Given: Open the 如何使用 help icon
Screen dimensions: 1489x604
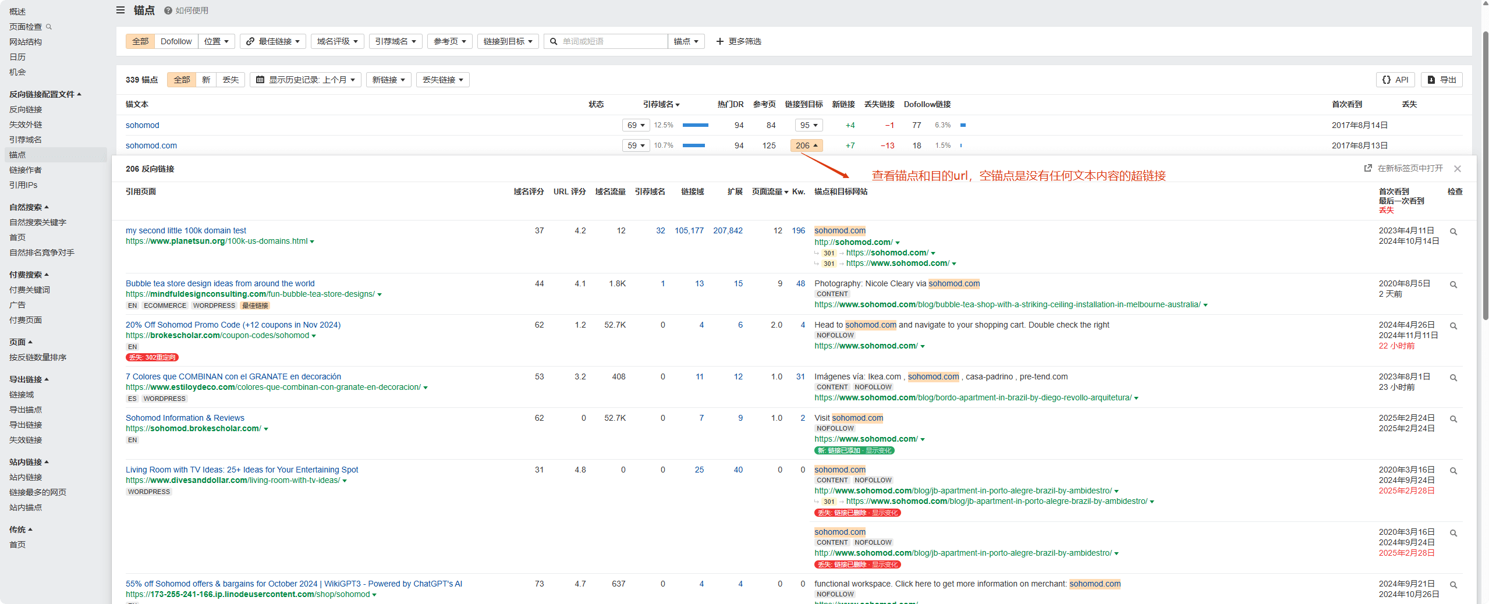Looking at the screenshot, I should 168,10.
